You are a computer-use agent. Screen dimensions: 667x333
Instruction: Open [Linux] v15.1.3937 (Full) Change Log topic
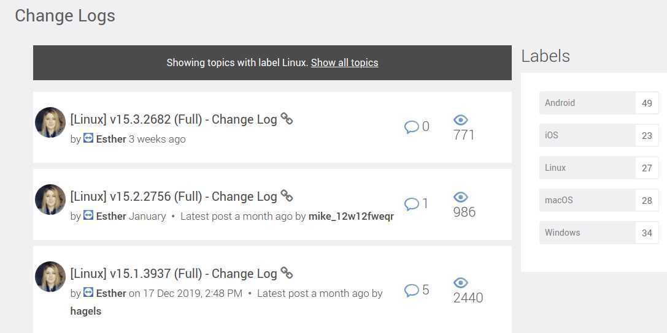coord(174,274)
